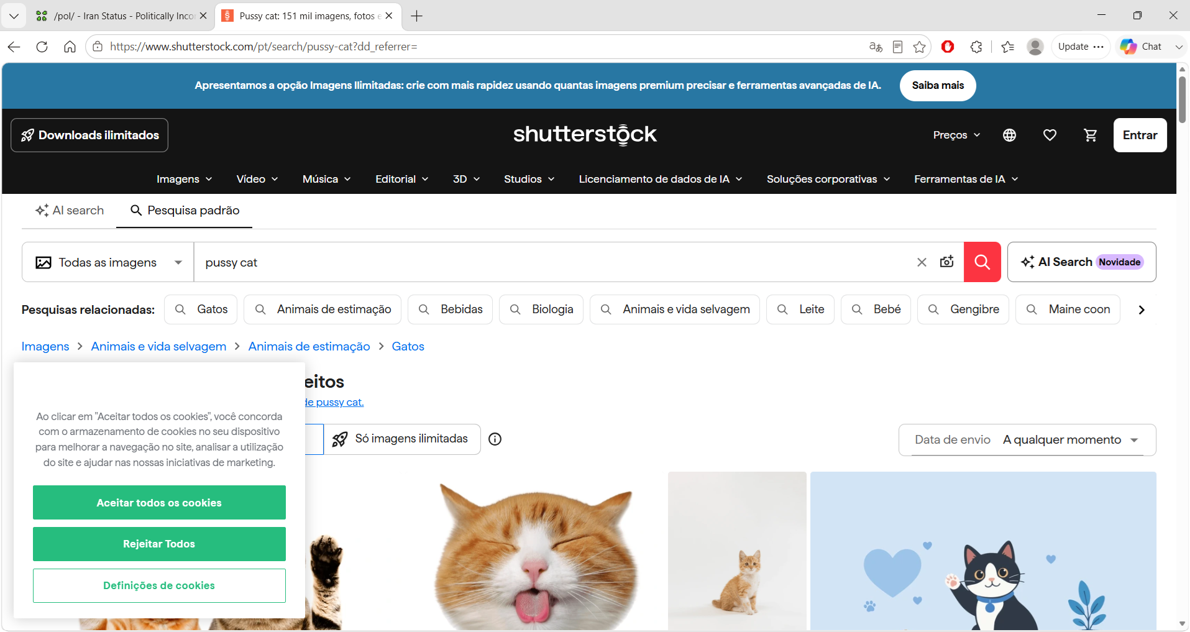This screenshot has height=632, width=1190.
Task: Select the Pesquisa padrão tab
Action: (x=184, y=211)
